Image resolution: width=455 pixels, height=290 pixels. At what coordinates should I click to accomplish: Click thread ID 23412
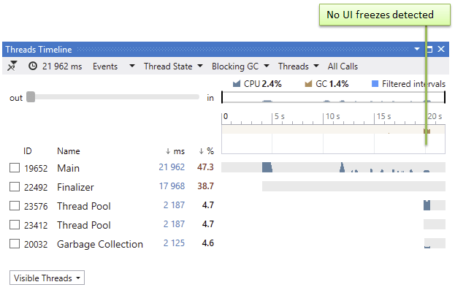36,225
